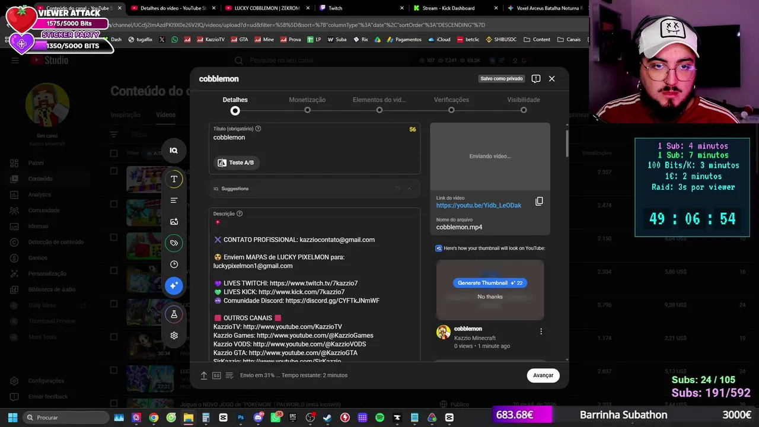
Task: Open Spotify from the taskbar
Action: 379,418
